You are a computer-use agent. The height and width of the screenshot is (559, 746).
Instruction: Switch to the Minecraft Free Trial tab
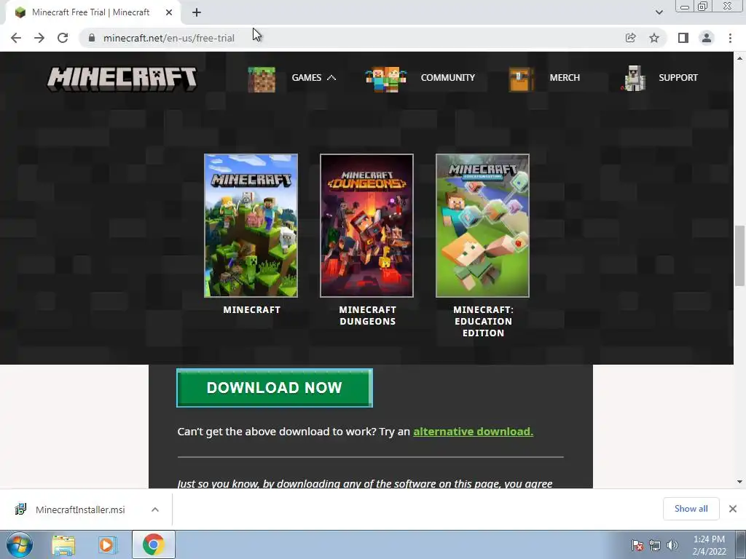point(90,12)
